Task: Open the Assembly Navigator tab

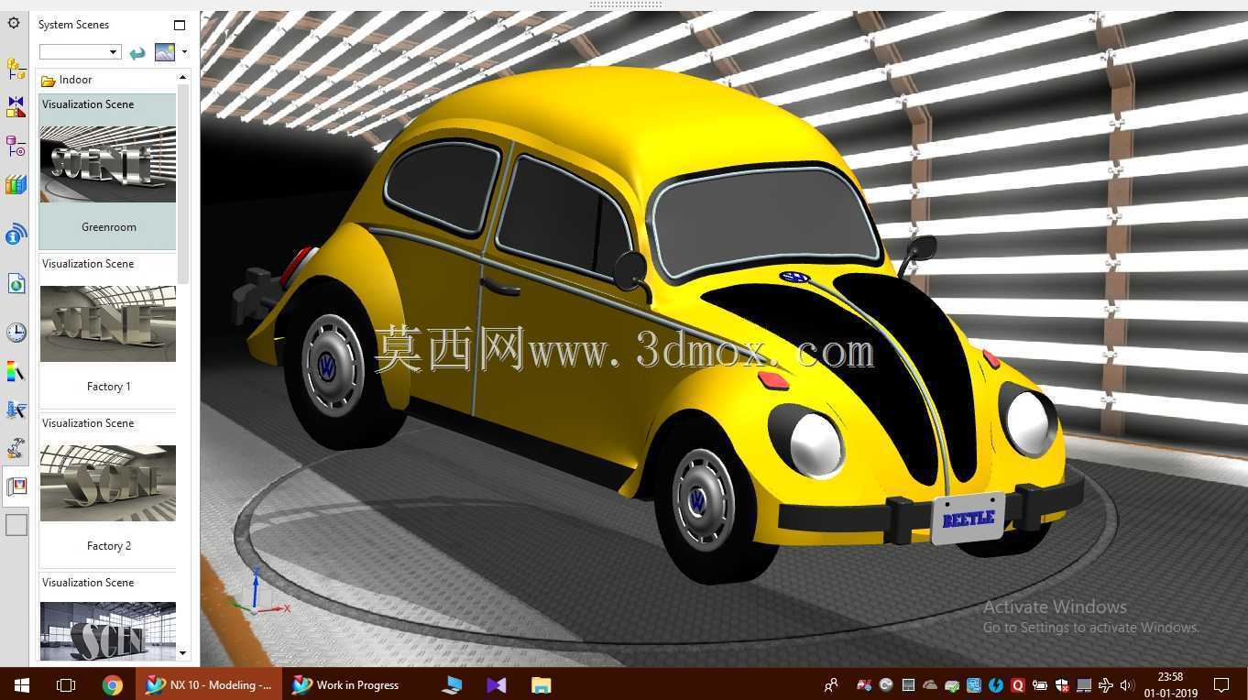Action: point(16,69)
